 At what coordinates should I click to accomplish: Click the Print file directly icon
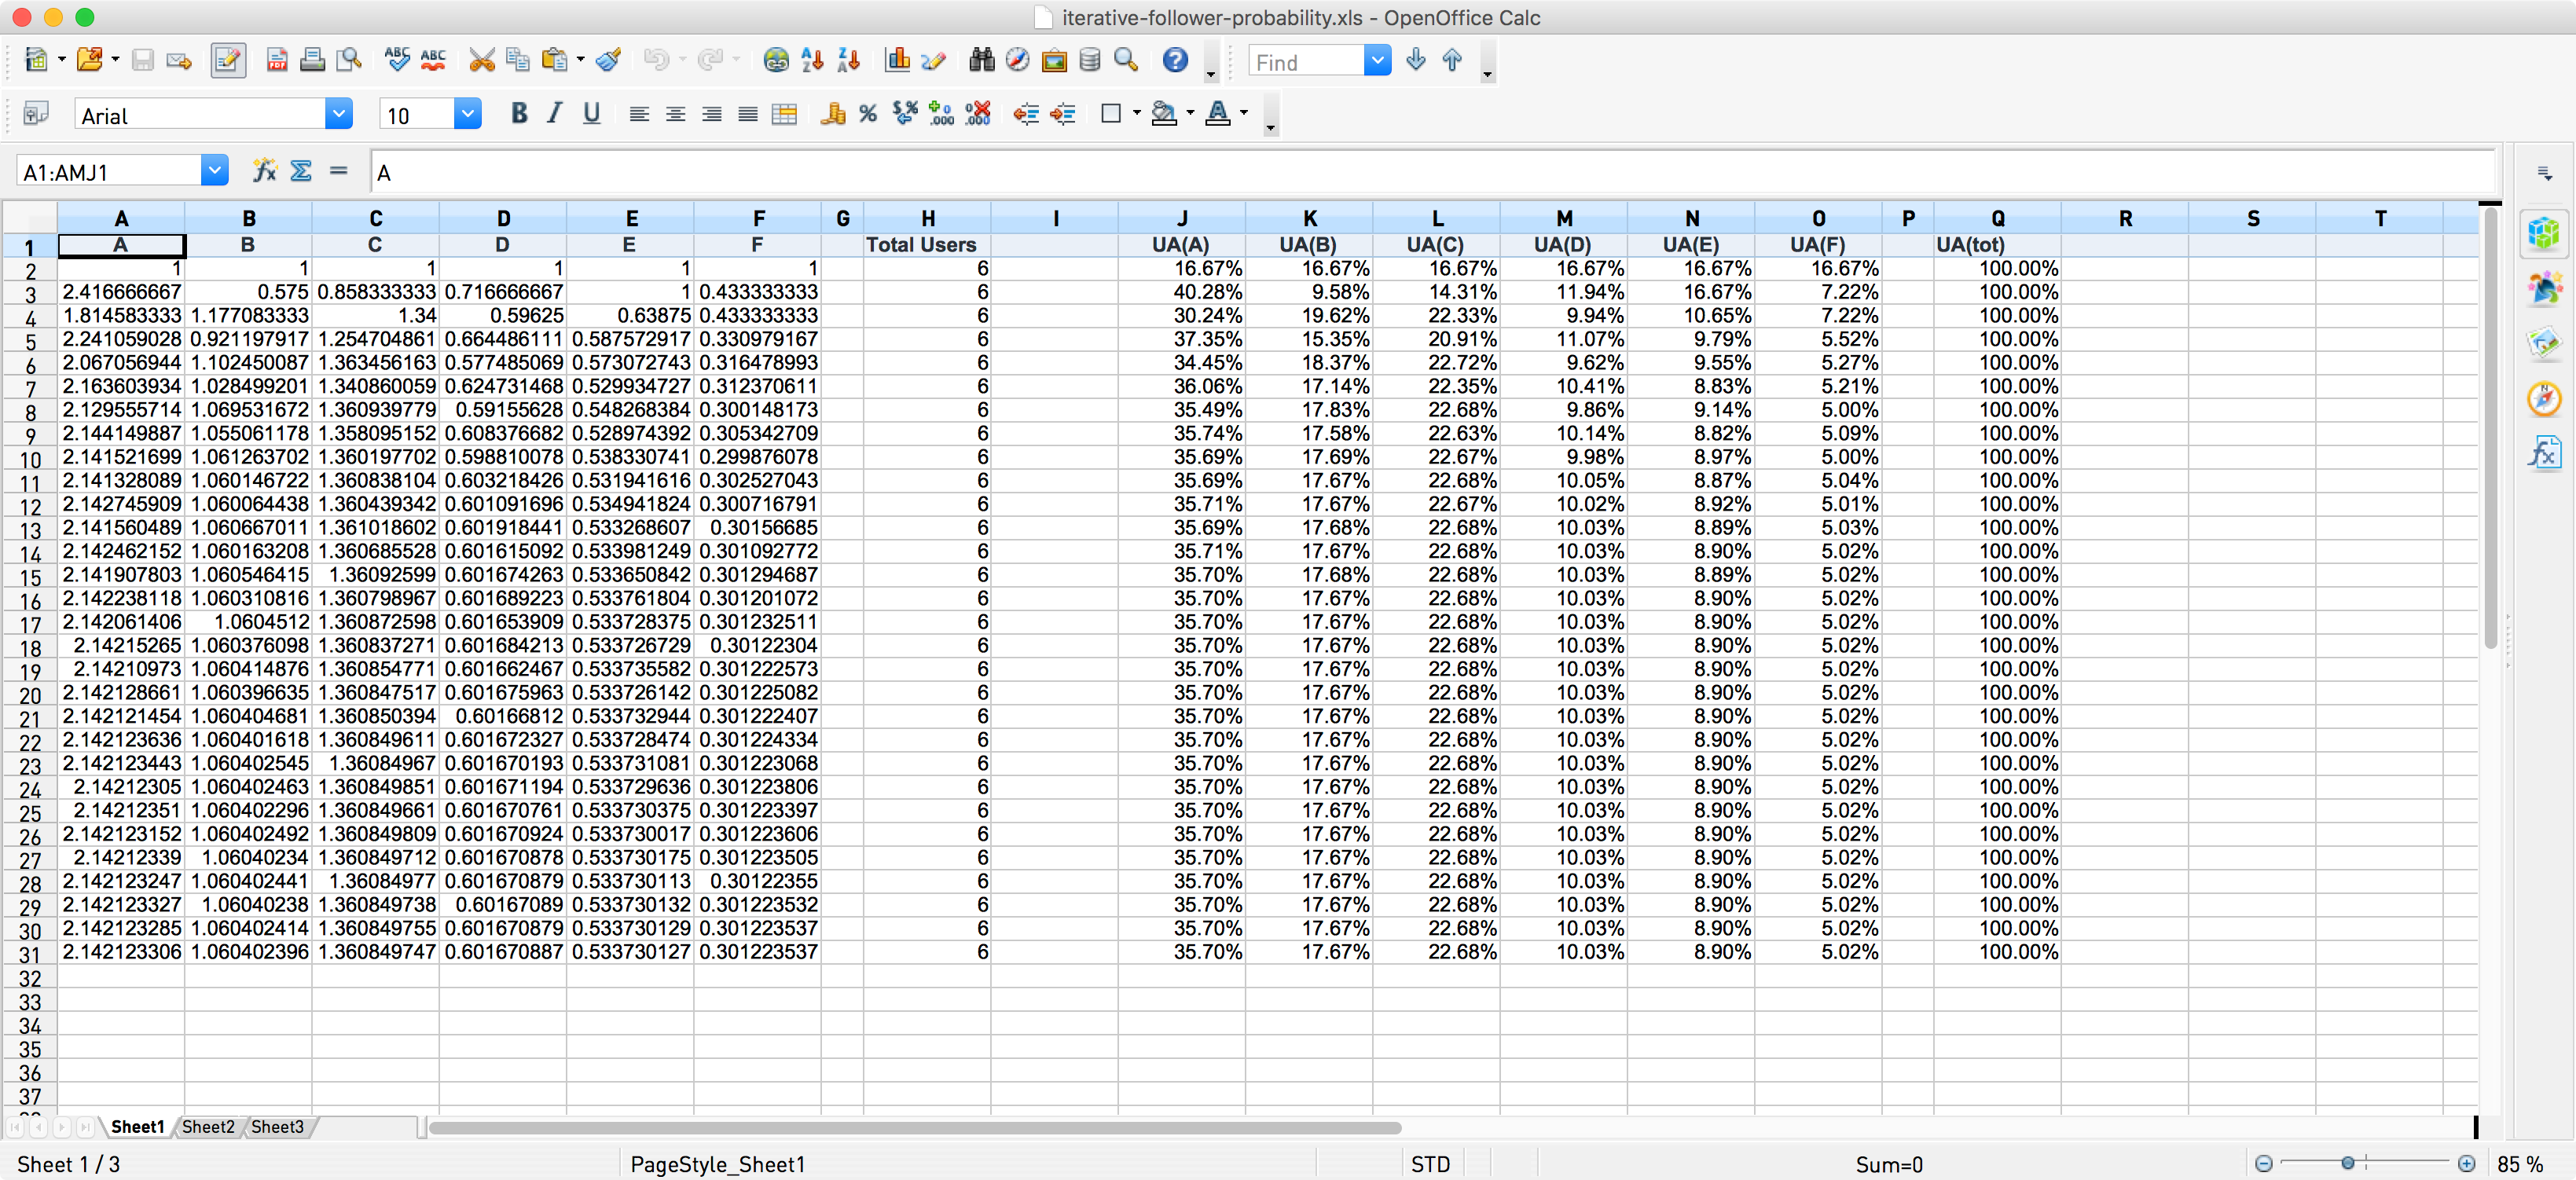tap(312, 61)
